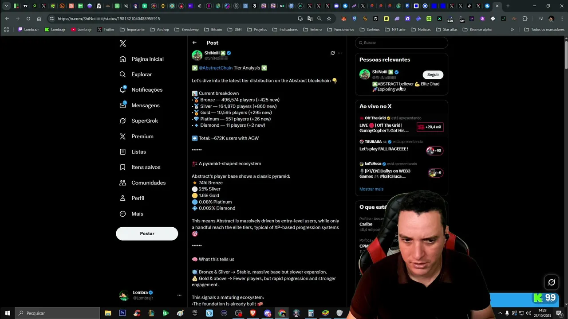Click the Listas list icon
The height and width of the screenshot is (319, 568).
[123, 152]
